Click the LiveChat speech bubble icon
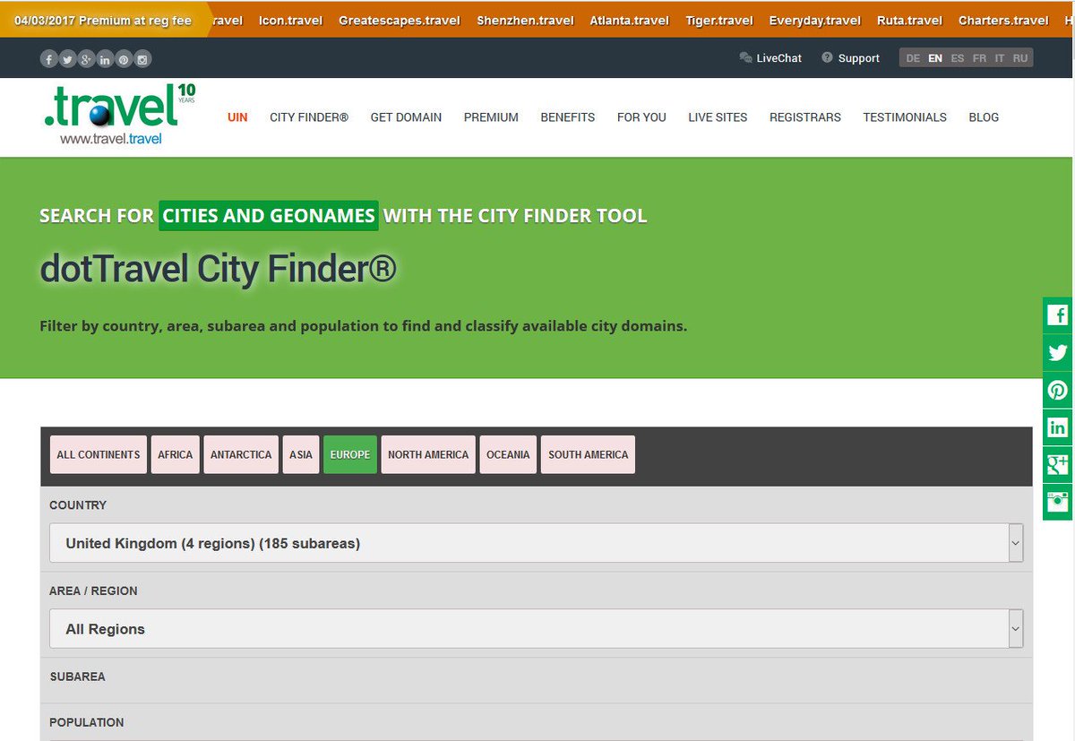 (745, 58)
